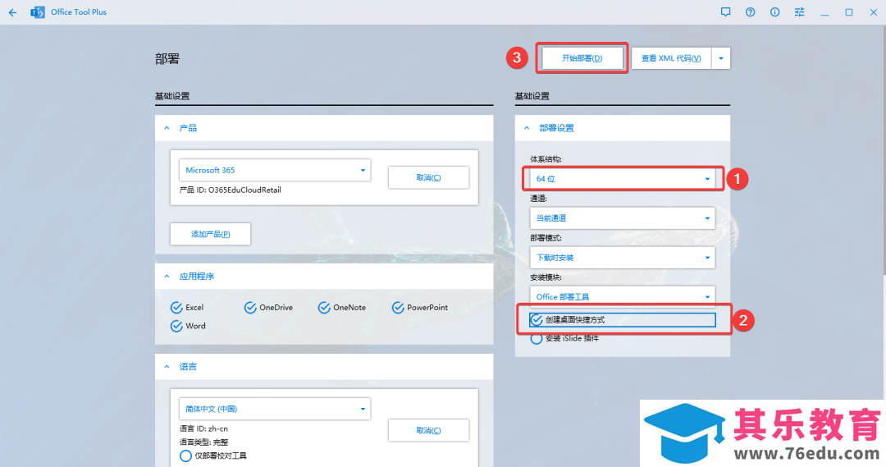Uncheck the Excel application
The height and width of the screenshot is (467, 886).
coord(187,308)
